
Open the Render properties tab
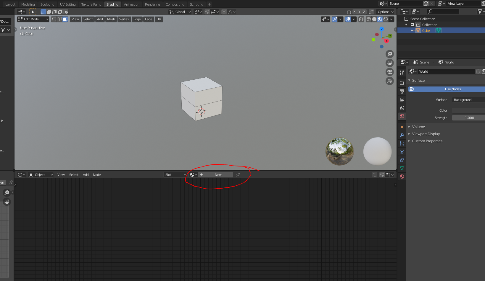(x=402, y=83)
